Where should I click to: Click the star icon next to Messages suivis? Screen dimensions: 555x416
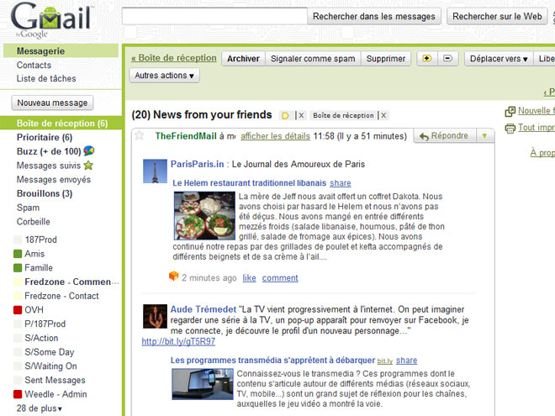coord(88,166)
